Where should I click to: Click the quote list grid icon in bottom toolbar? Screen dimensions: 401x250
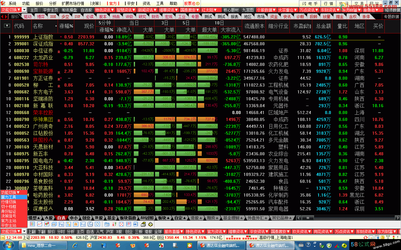tap(32, 224)
